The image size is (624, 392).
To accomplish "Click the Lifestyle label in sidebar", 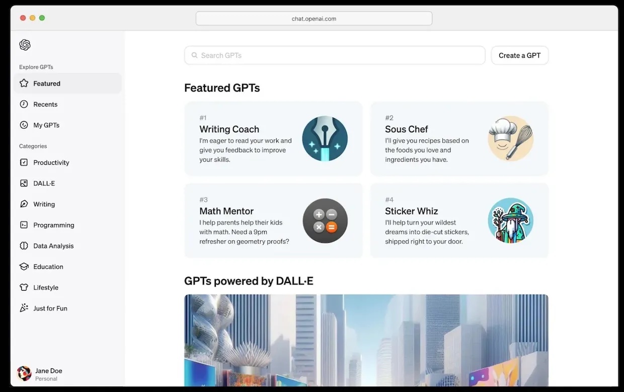I will (46, 287).
